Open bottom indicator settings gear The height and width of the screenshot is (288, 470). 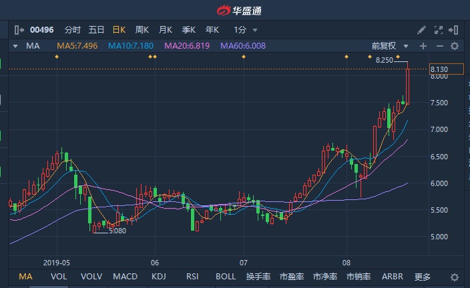455,277
